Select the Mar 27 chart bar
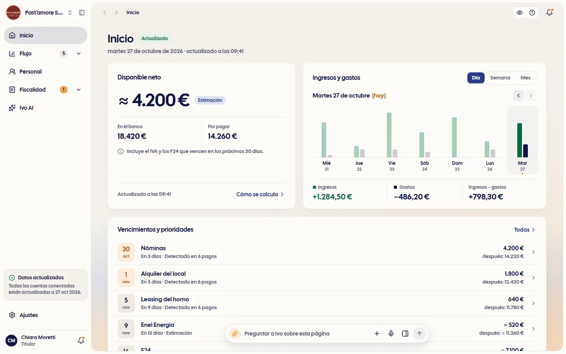The height and width of the screenshot is (354, 566). [522, 139]
